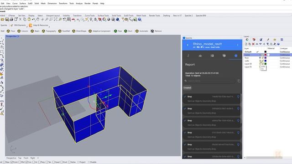Click the Remove BIM attribute tool

click(x=156, y=31)
